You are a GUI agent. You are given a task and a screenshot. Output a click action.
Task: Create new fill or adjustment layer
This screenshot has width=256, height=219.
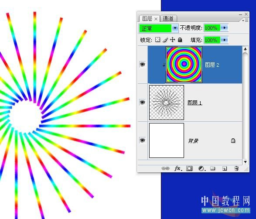(x=202, y=168)
